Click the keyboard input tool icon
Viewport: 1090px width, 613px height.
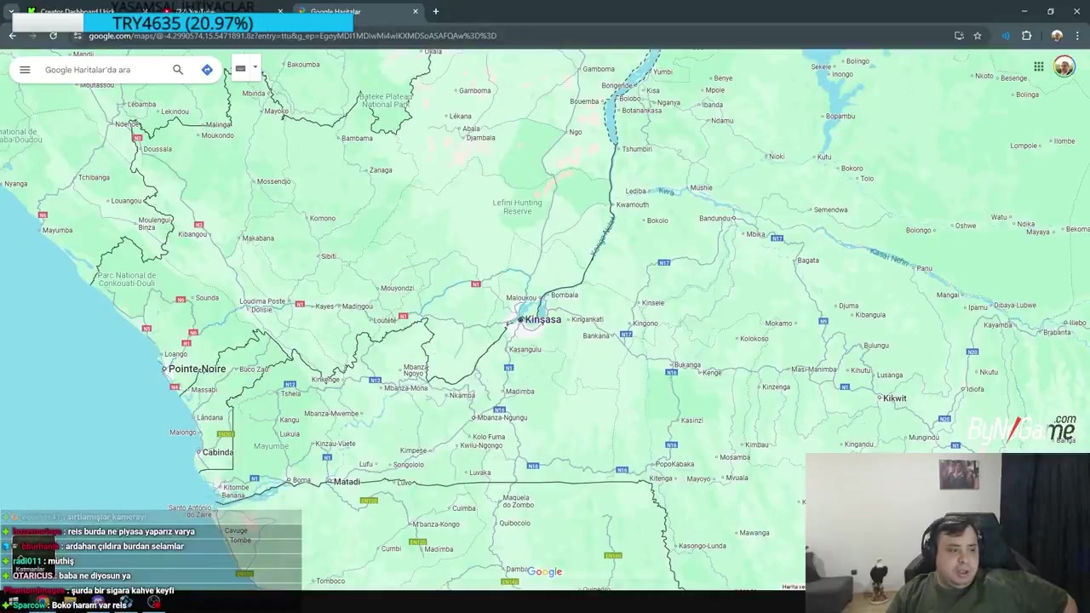(x=240, y=69)
